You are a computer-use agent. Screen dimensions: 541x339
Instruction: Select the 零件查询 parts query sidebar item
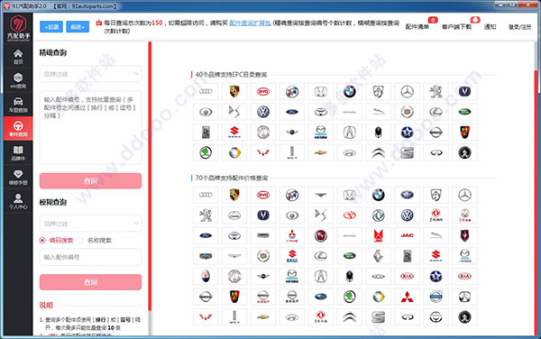coord(18,129)
